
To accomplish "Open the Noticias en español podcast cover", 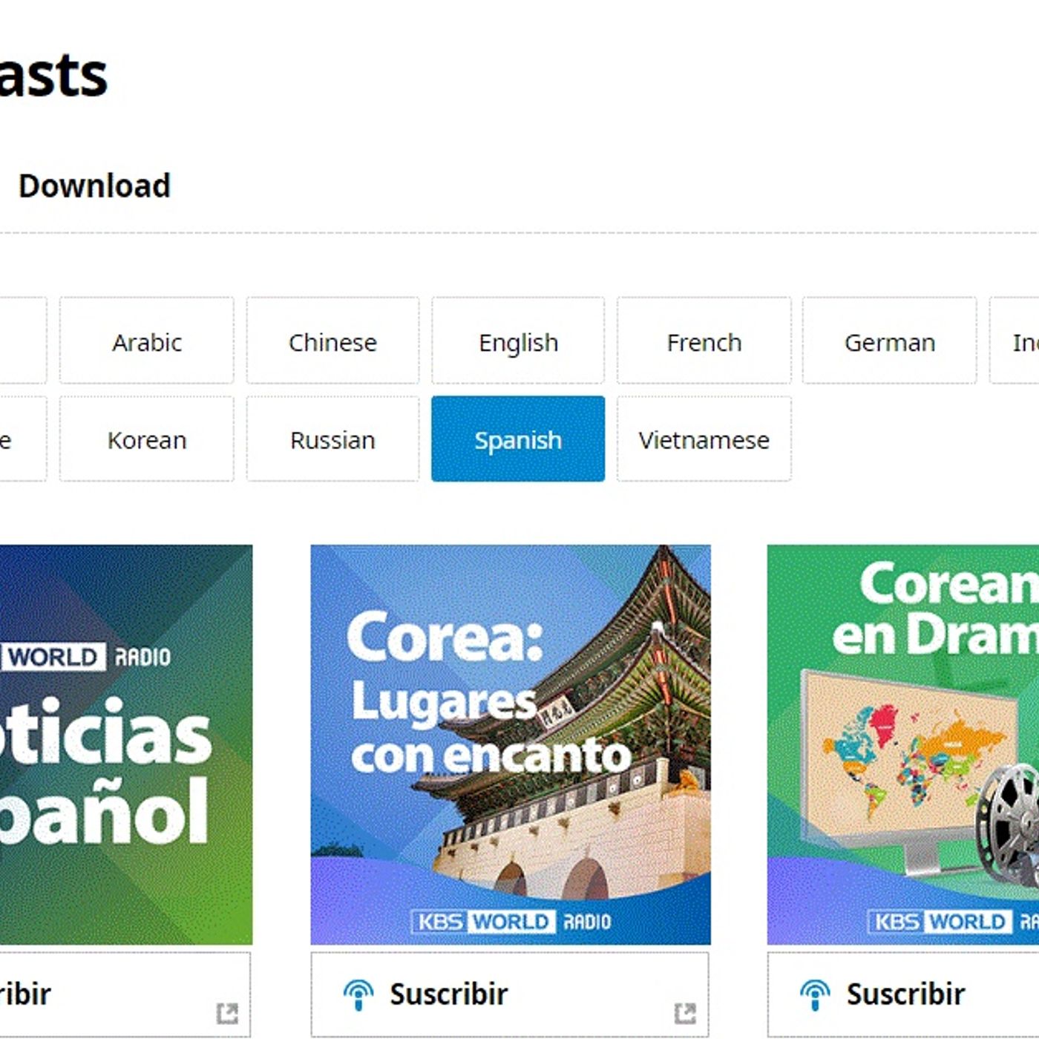I will [x=126, y=744].
